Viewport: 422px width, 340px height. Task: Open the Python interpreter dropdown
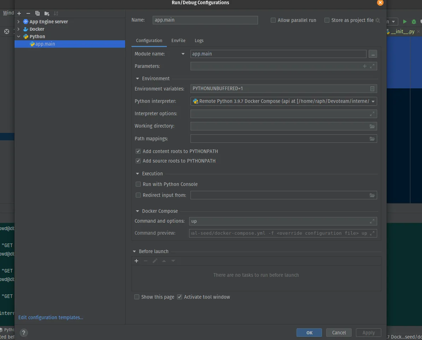point(373,101)
